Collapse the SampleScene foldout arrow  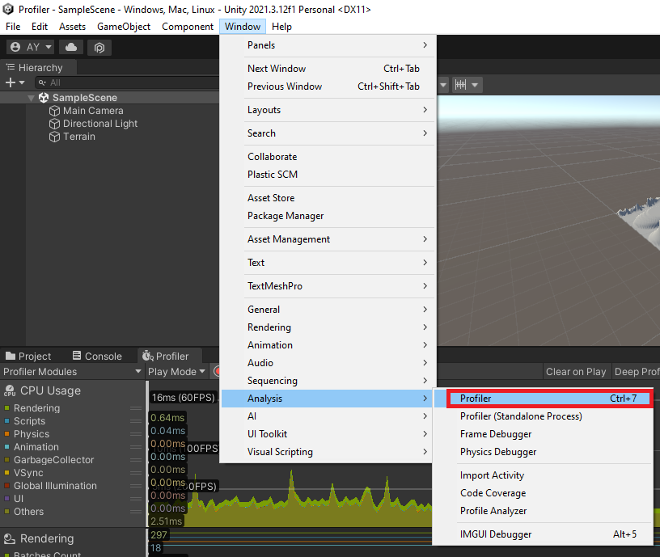pyautogui.click(x=31, y=98)
